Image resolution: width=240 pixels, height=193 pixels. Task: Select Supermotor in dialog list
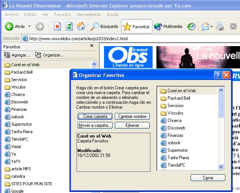point(174,150)
